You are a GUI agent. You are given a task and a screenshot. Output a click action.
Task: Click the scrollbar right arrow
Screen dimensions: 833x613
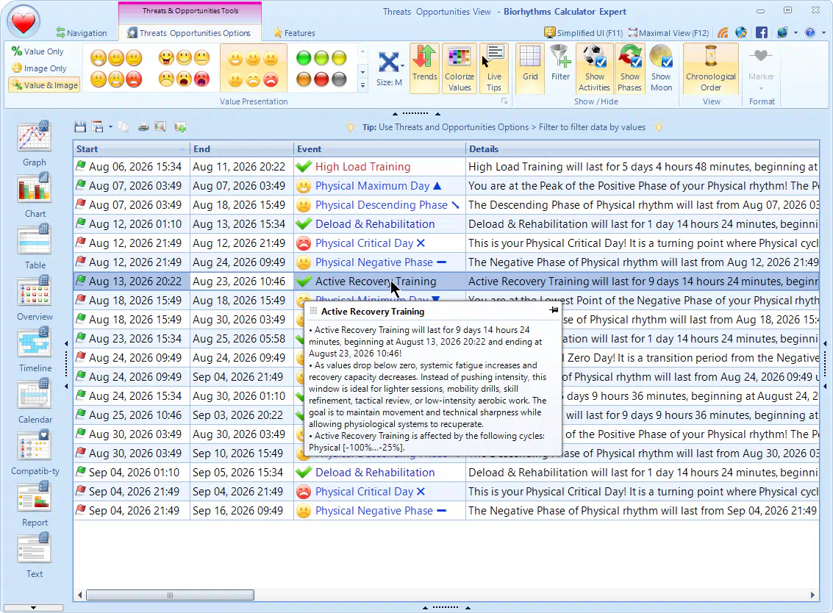point(812,595)
